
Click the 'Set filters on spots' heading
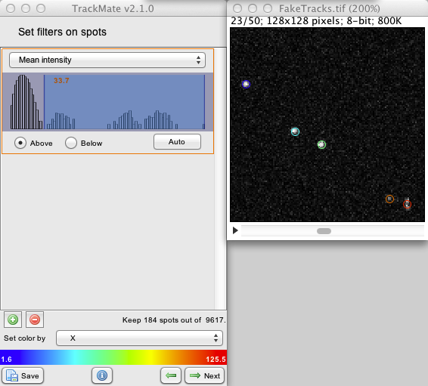coord(62,32)
